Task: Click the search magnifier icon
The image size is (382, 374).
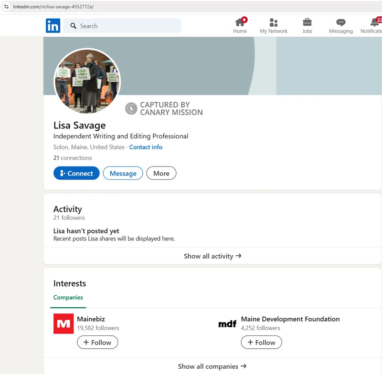Action: click(74, 26)
